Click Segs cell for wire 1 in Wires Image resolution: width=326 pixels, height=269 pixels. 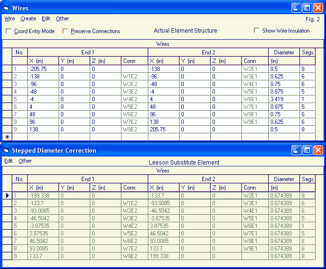pyautogui.click(x=307, y=69)
